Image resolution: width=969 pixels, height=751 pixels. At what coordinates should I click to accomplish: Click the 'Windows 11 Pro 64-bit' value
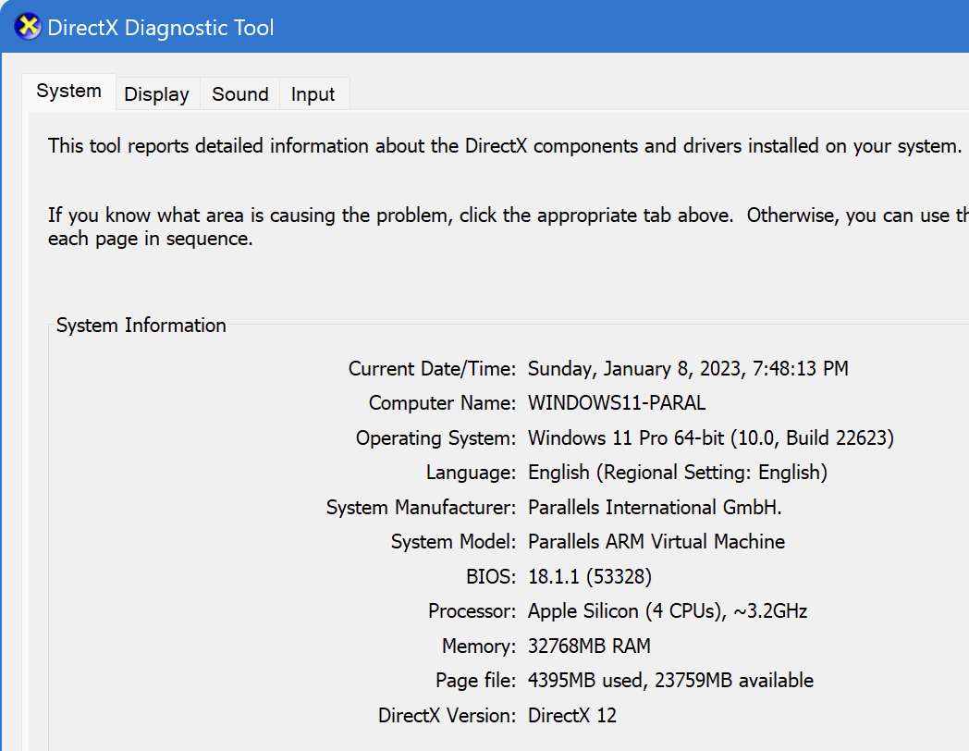[711, 437]
